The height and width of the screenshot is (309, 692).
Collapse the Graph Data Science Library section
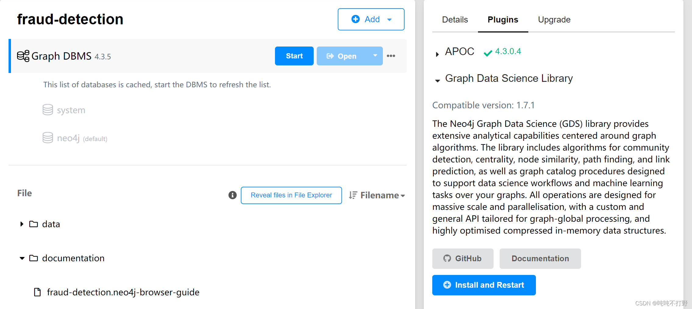coord(437,81)
